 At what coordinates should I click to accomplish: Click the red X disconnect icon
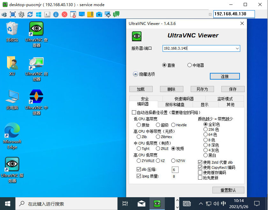[65, 14]
